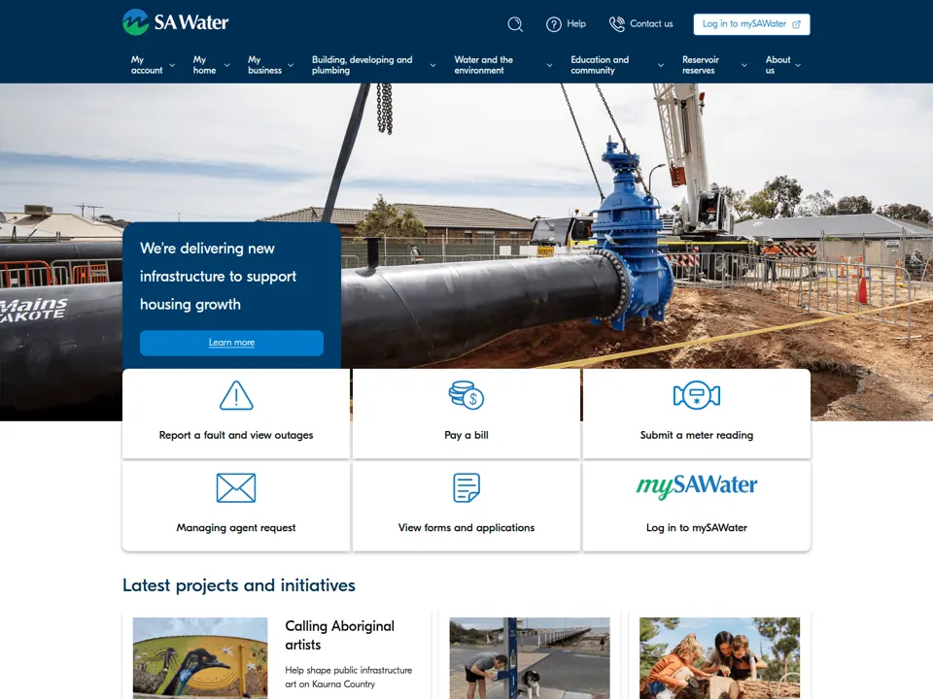Expand Reservoir reserves chevron
The height and width of the screenshot is (699, 933).
pyautogui.click(x=743, y=65)
